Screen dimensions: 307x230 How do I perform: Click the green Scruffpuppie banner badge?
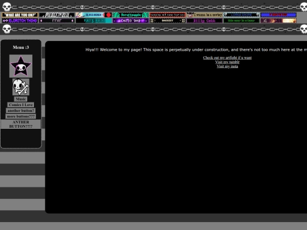131,15
